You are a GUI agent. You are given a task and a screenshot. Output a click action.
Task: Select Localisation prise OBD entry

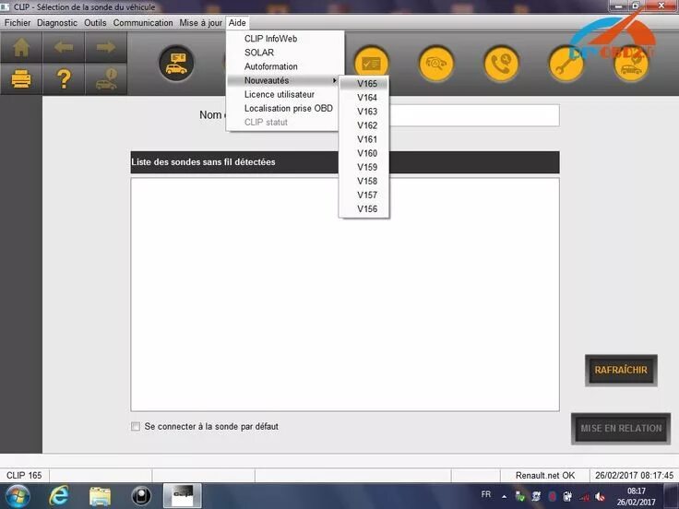click(x=289, y=108)
